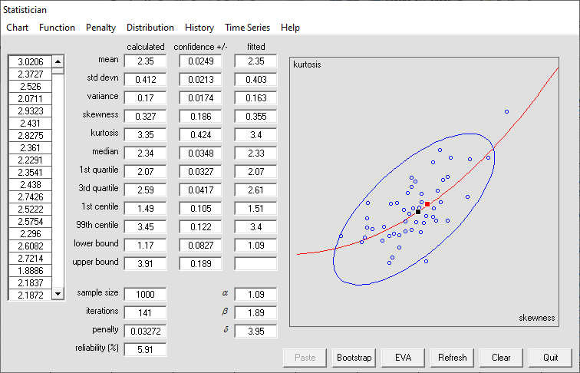
Task: Open the Distribution menu
Action: click(150, 28)
